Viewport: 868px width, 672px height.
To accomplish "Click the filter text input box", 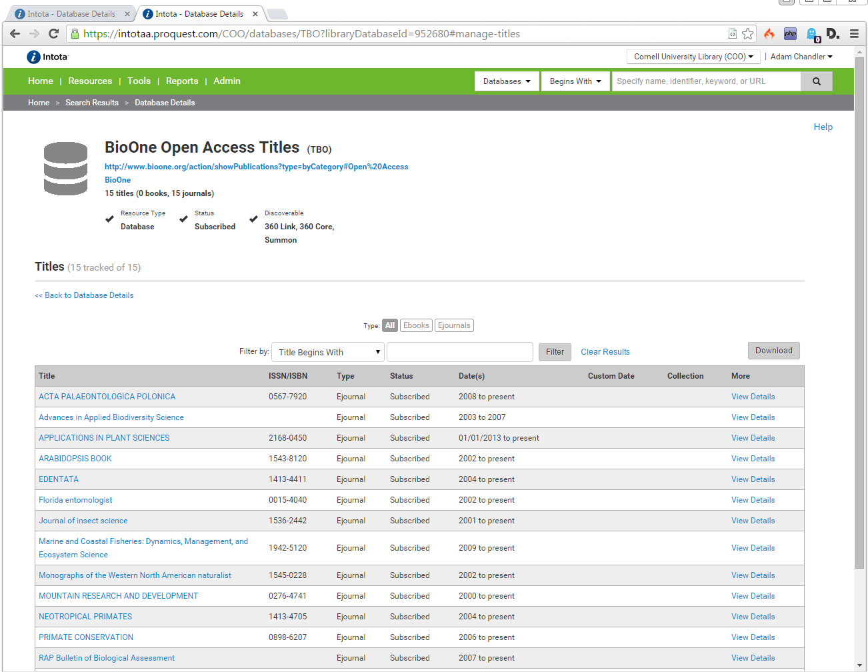I will (460, 352).
